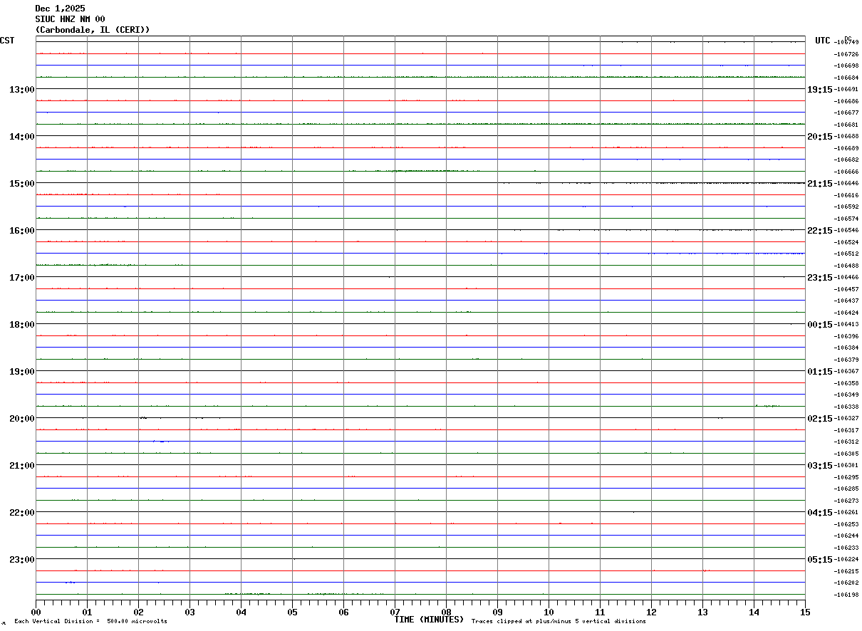Click minute tick label "15" on time axis
862x631 pixels.
(805, 612)
